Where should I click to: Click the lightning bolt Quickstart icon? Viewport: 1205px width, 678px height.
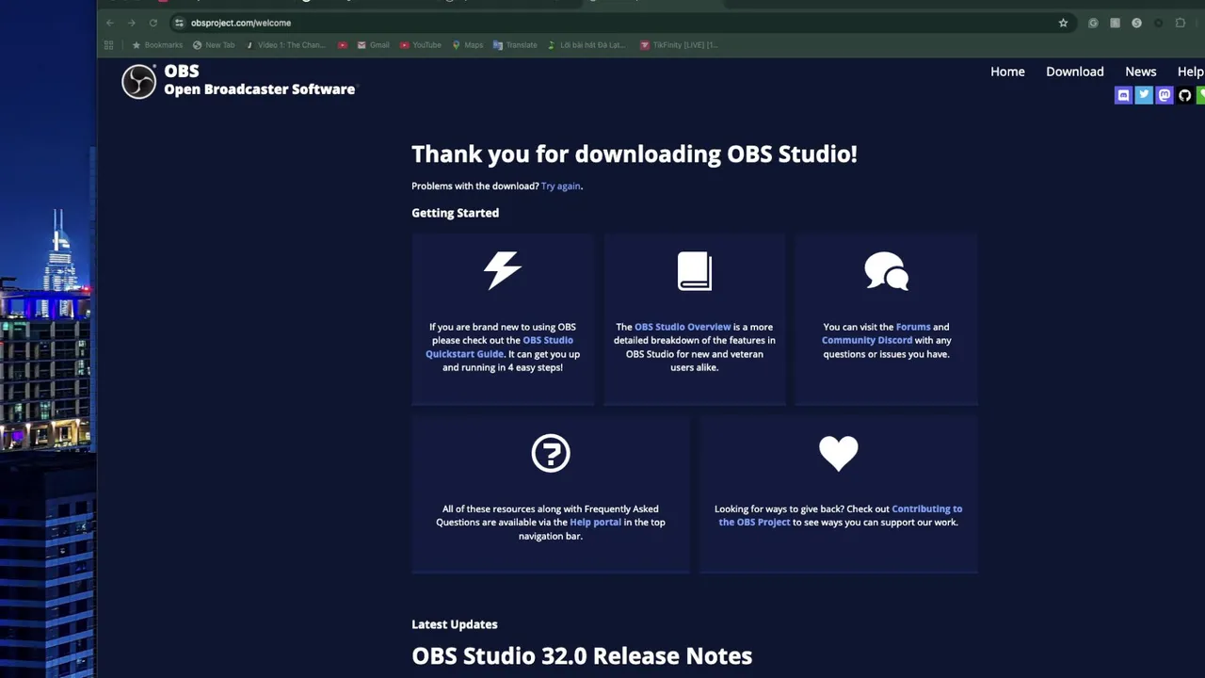503,270
